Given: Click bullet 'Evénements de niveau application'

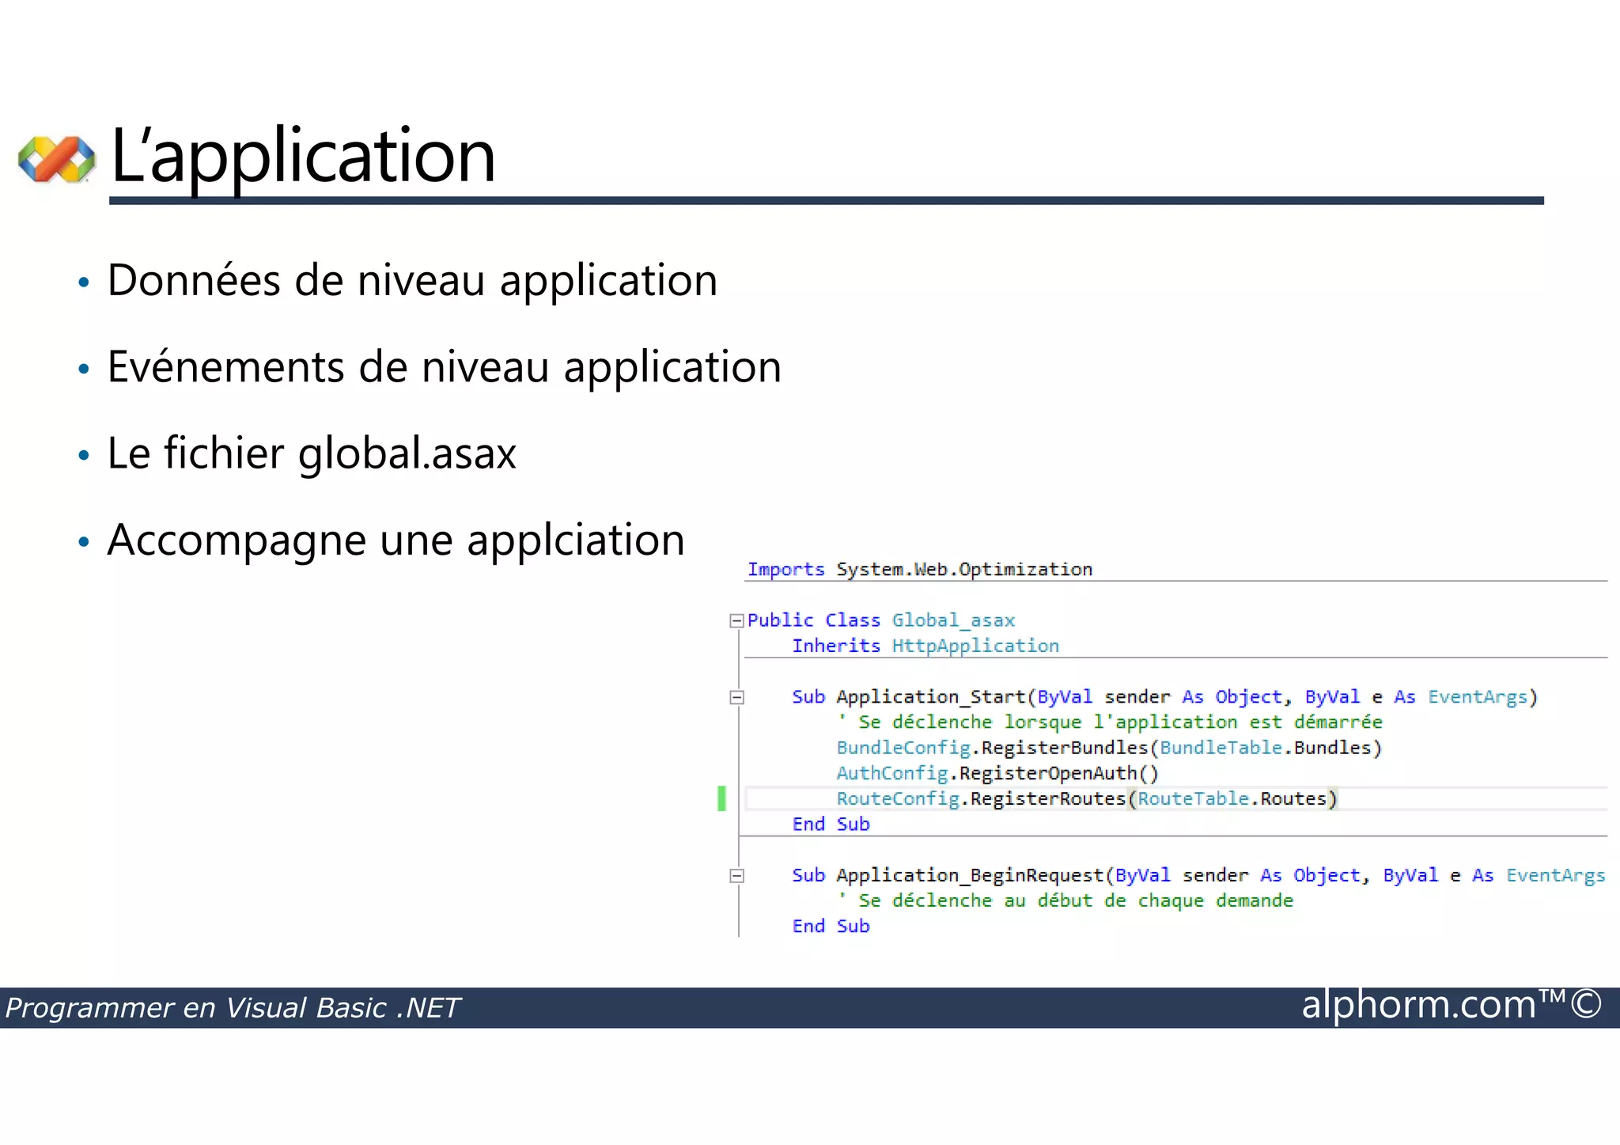Looking at the screenshot, I should (x=445, y=367).
